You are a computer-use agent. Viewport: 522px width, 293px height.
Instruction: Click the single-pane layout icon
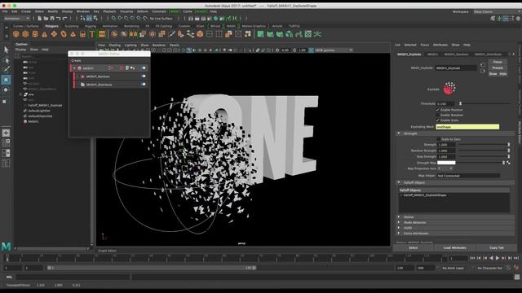[x=6, y=133]
